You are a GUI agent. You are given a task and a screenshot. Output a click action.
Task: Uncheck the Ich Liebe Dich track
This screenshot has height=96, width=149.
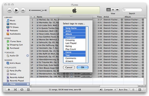38,25
